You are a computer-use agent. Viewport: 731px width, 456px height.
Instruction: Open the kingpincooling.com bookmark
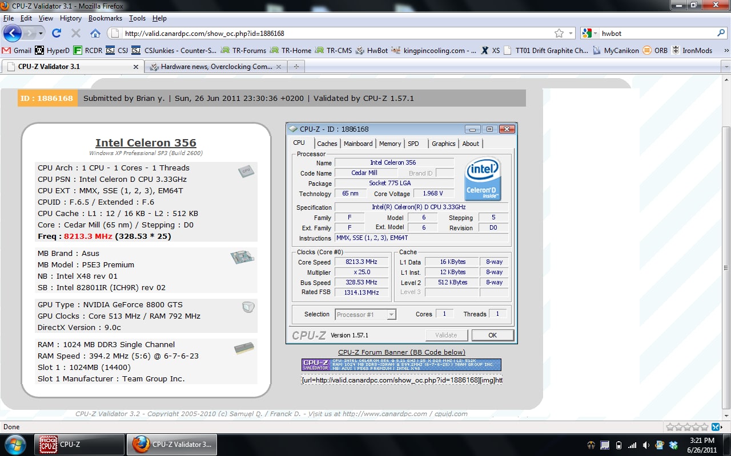(434, 50)
